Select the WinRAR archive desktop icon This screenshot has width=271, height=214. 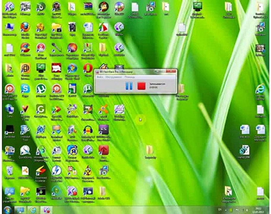pos(88,9)
